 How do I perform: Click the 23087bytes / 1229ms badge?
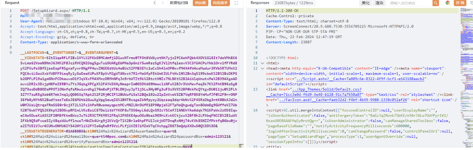click(294, 3)
